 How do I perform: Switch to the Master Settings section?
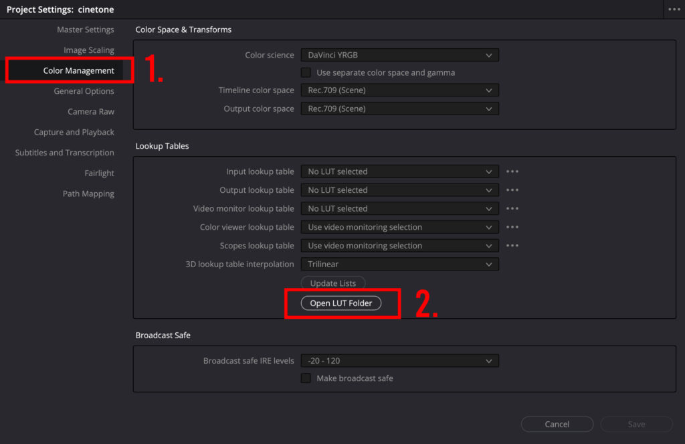click(85, 29)
